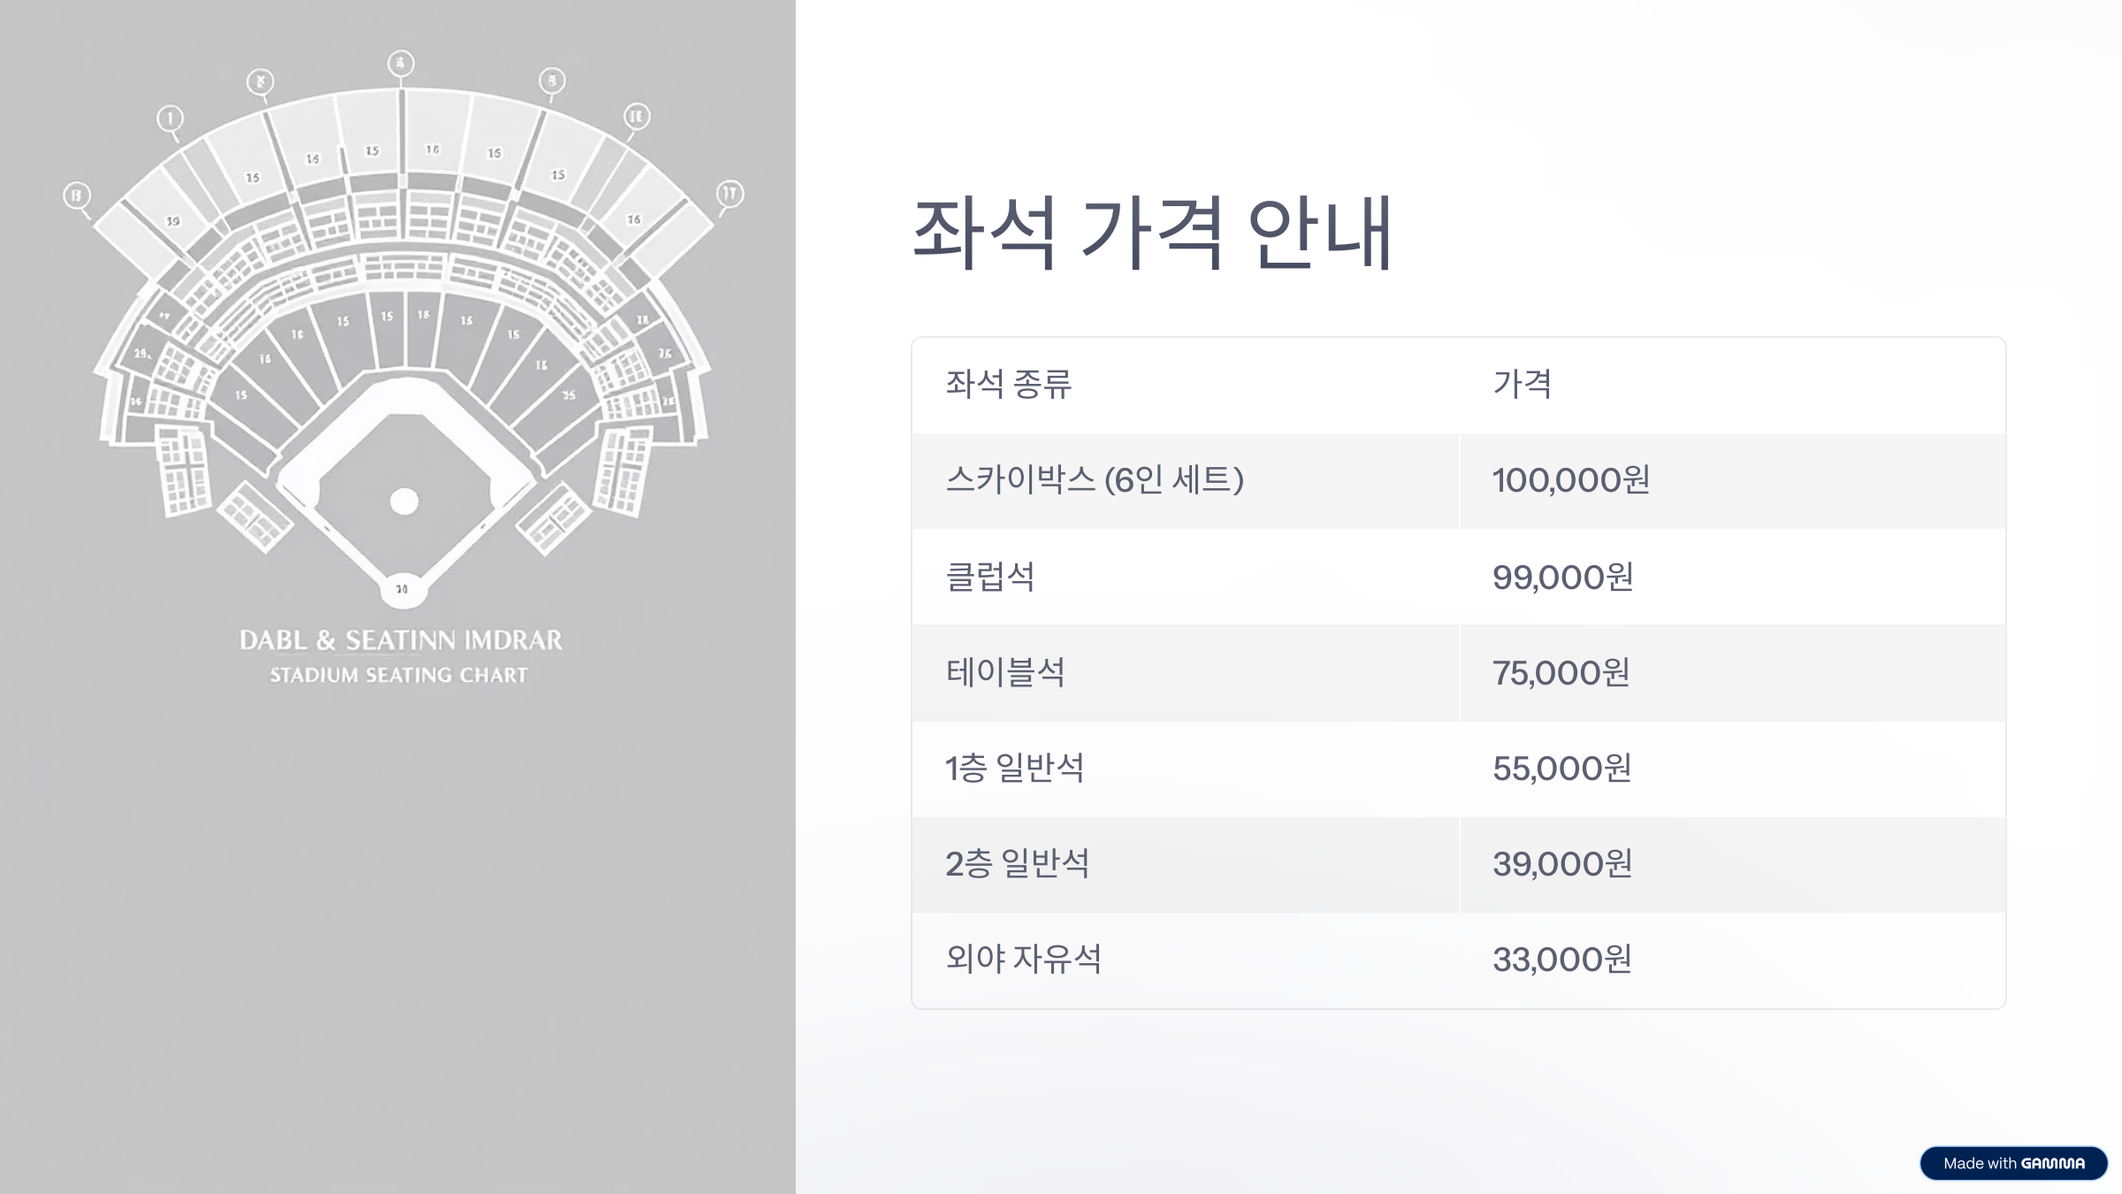Screen dimensions: 2122x1194
Task: Click the STADIUM SEATING CHART caption text
Action: tap(399, 675)
